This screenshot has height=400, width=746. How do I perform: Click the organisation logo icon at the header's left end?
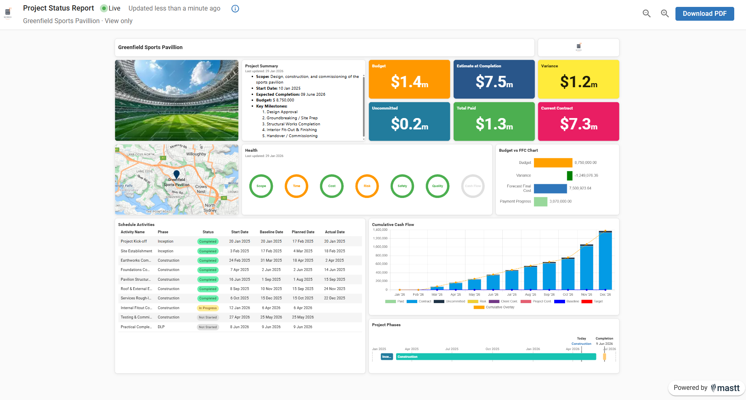(8, 13)
